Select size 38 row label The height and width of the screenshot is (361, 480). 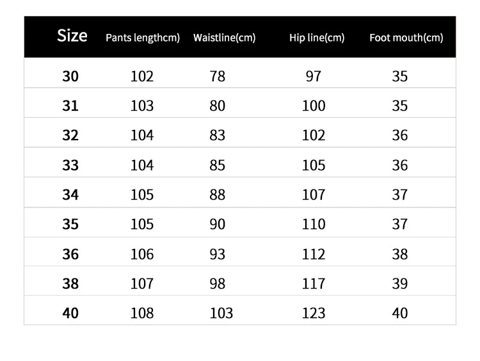tap(70, 283)
